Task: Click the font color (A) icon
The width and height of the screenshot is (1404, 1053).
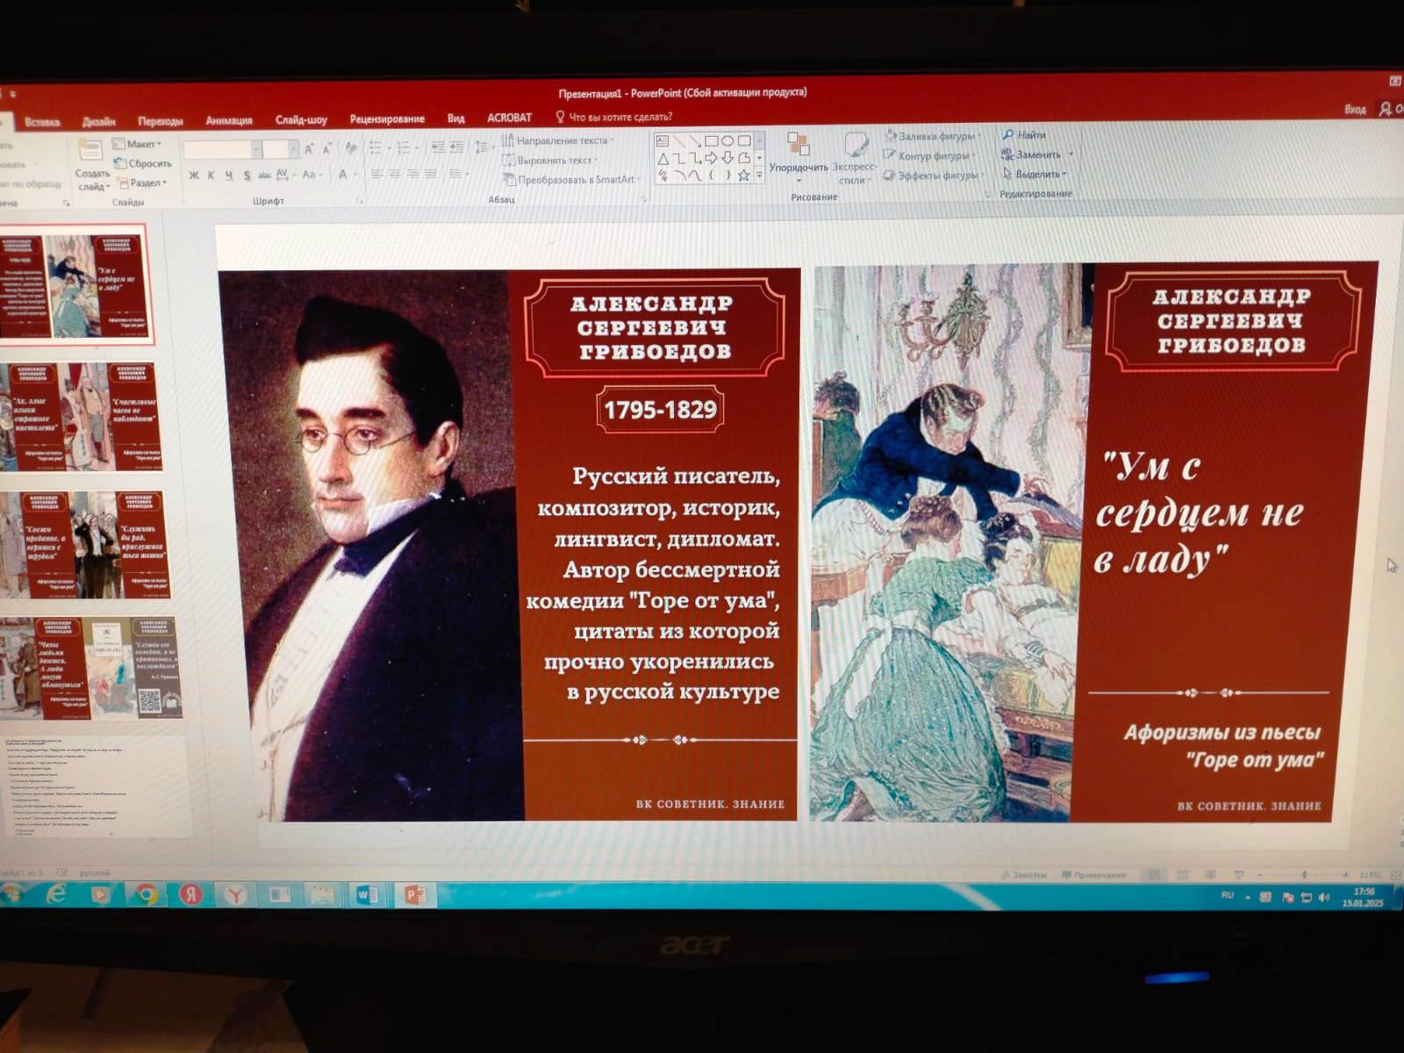Action: (x=343, y=175)
